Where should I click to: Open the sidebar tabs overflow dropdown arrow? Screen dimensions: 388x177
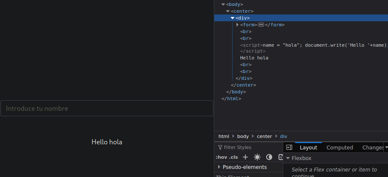[386, 147]
